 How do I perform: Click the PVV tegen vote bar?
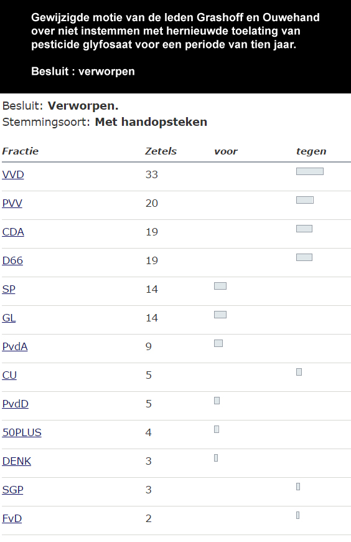[305, 200]
